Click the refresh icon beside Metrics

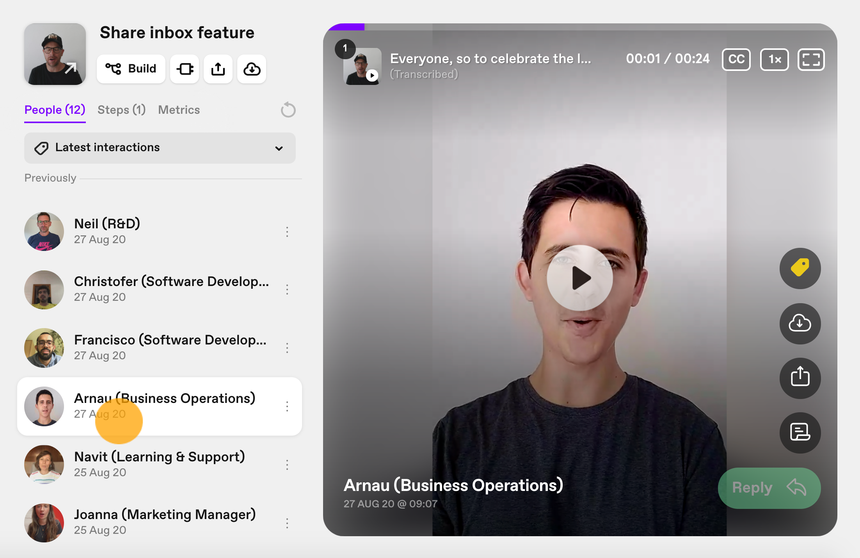click(288, 110)
